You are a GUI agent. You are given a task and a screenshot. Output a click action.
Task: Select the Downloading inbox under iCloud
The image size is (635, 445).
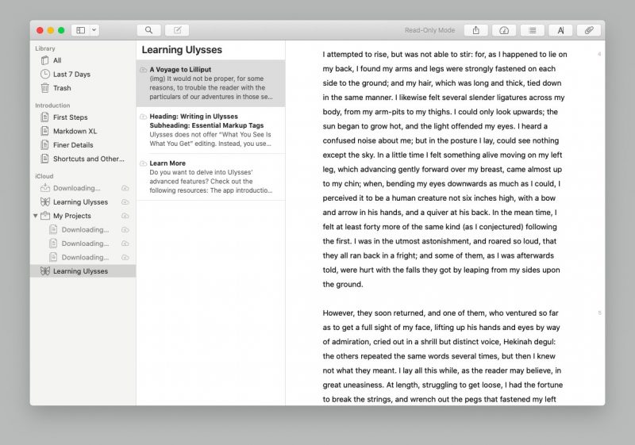tap(83, 188)
